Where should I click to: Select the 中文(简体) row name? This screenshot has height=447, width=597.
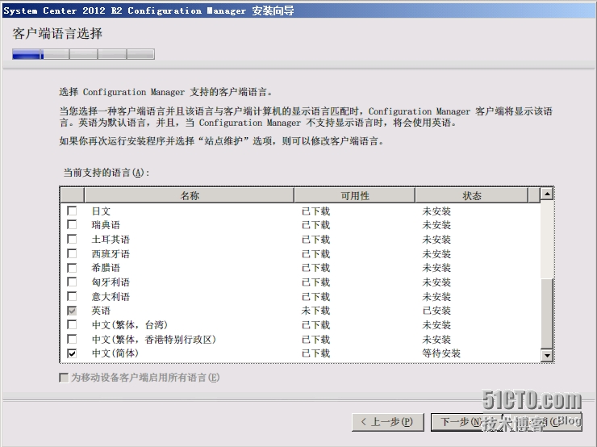tap(115, 353)
